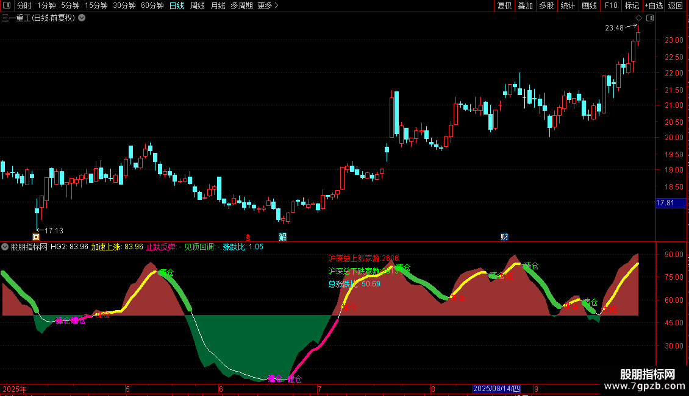This screenshot has width=689, height=396.
Task: Open the 股朋指标网 indicator panel dropdown arrow
Action: pos(5,247)
